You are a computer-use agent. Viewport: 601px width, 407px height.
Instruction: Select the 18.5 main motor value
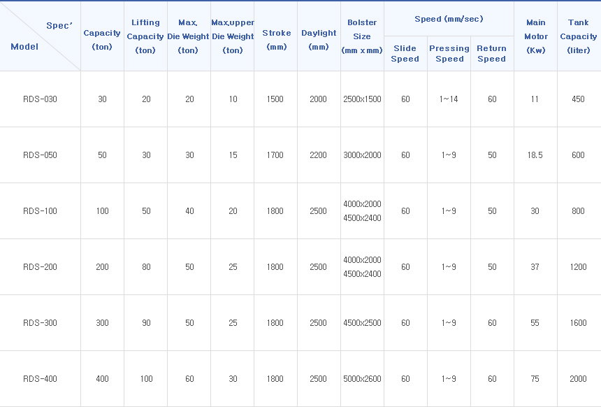(x=535, y=155)
